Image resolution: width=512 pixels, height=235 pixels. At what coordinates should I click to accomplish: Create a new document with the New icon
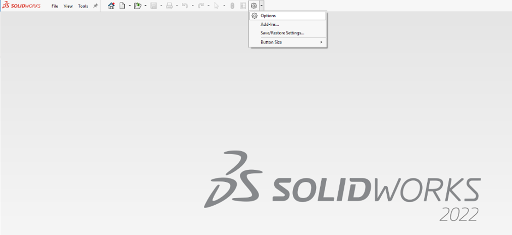click(122, 6)
